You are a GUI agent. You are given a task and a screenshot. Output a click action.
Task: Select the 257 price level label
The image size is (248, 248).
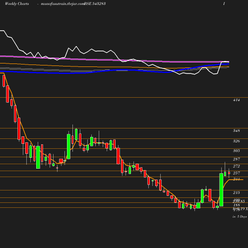236,173
